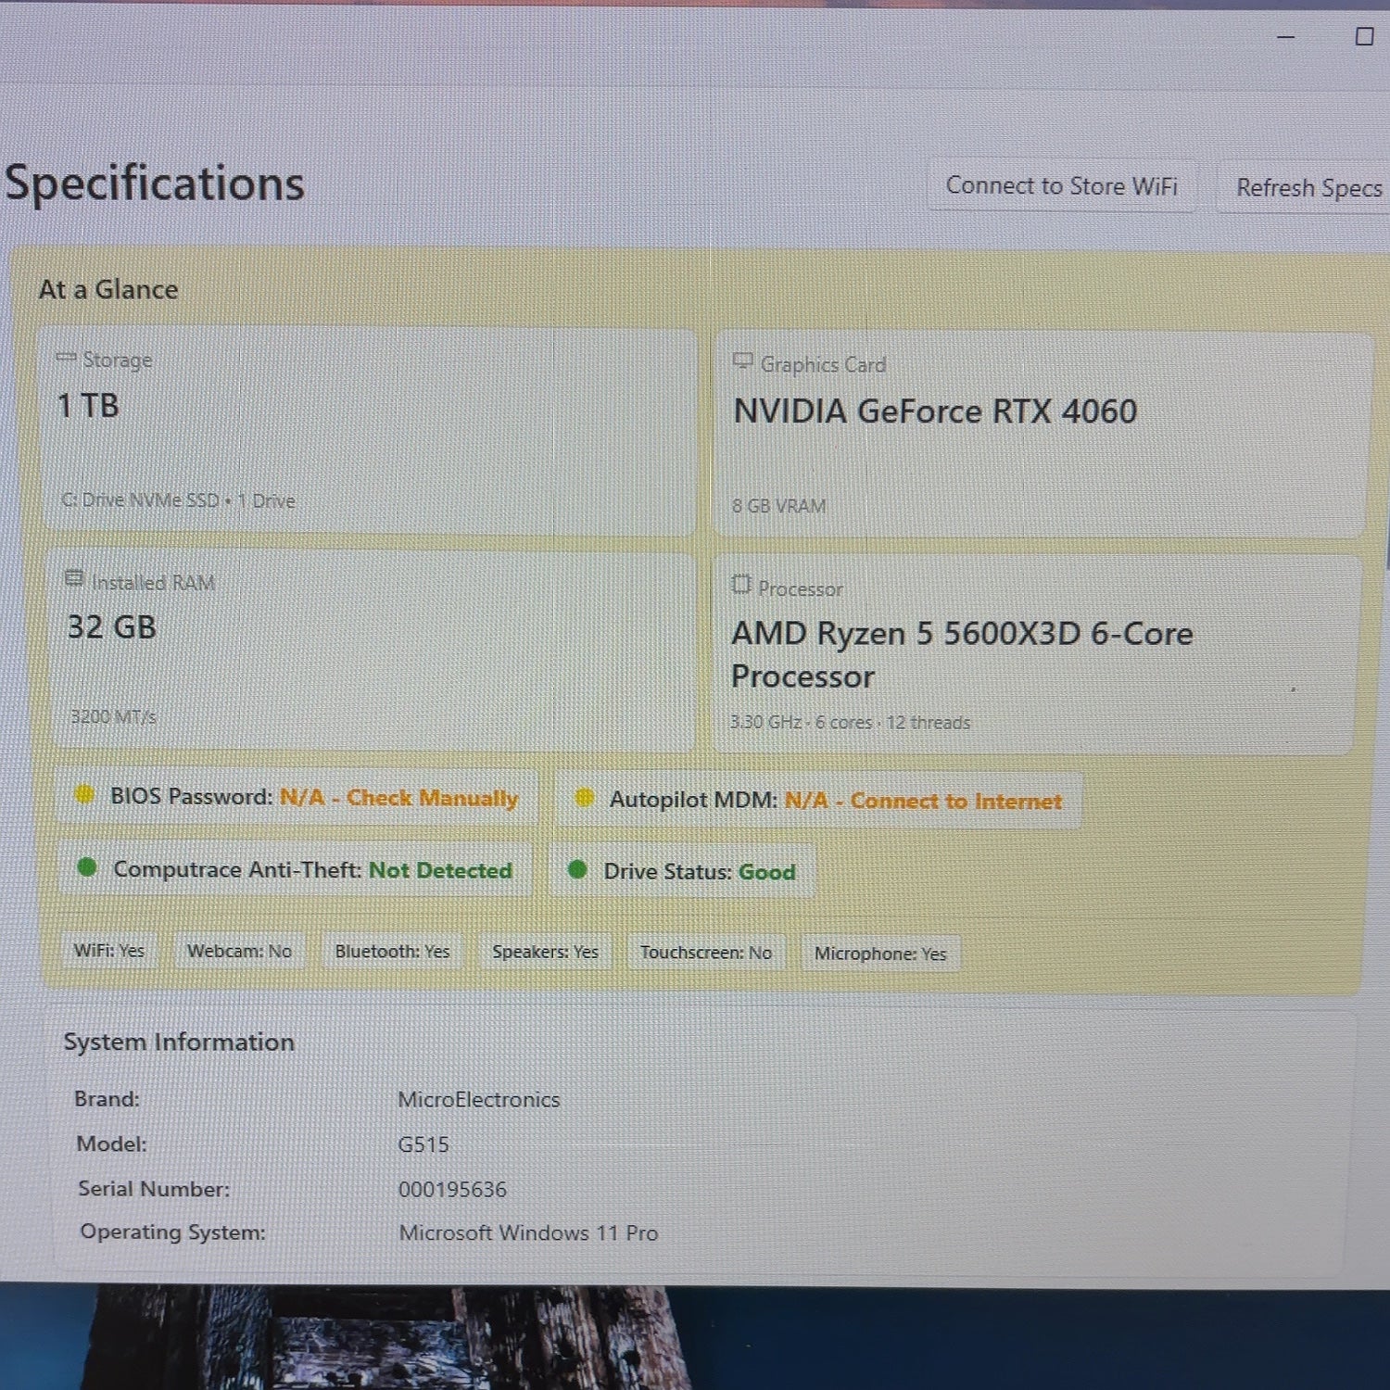Click the storage drive icon
This screenshot has width=1390, height=1390.
tap(66, 358)
